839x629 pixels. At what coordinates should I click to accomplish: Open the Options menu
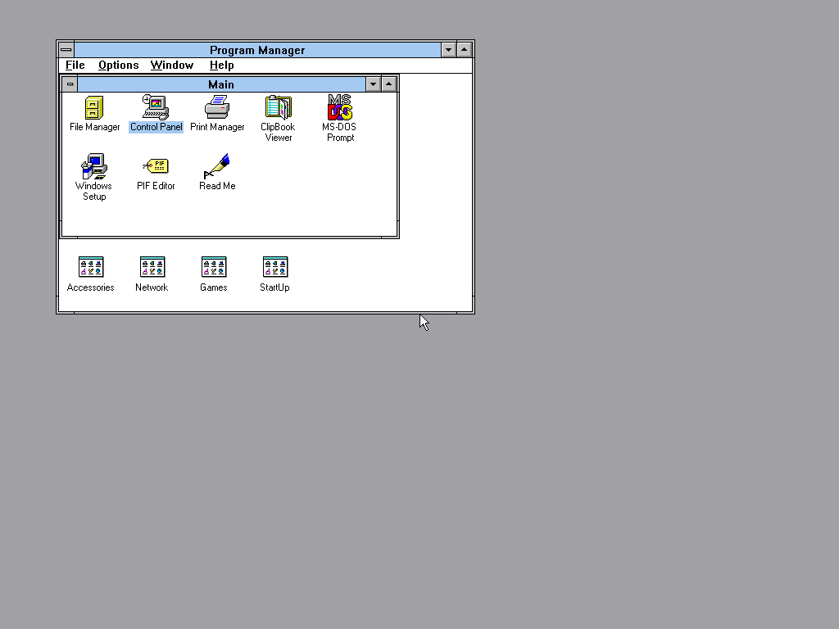click(119, 66)
